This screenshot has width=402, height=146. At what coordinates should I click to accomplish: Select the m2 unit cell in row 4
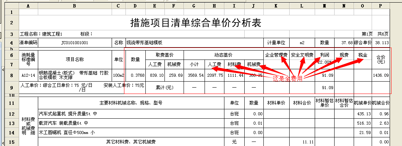tap(302, 43)
